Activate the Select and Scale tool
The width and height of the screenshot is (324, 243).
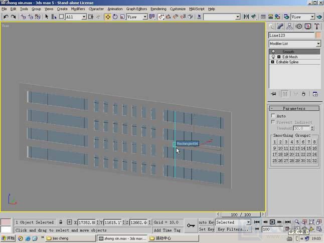(x=122, y=17)
